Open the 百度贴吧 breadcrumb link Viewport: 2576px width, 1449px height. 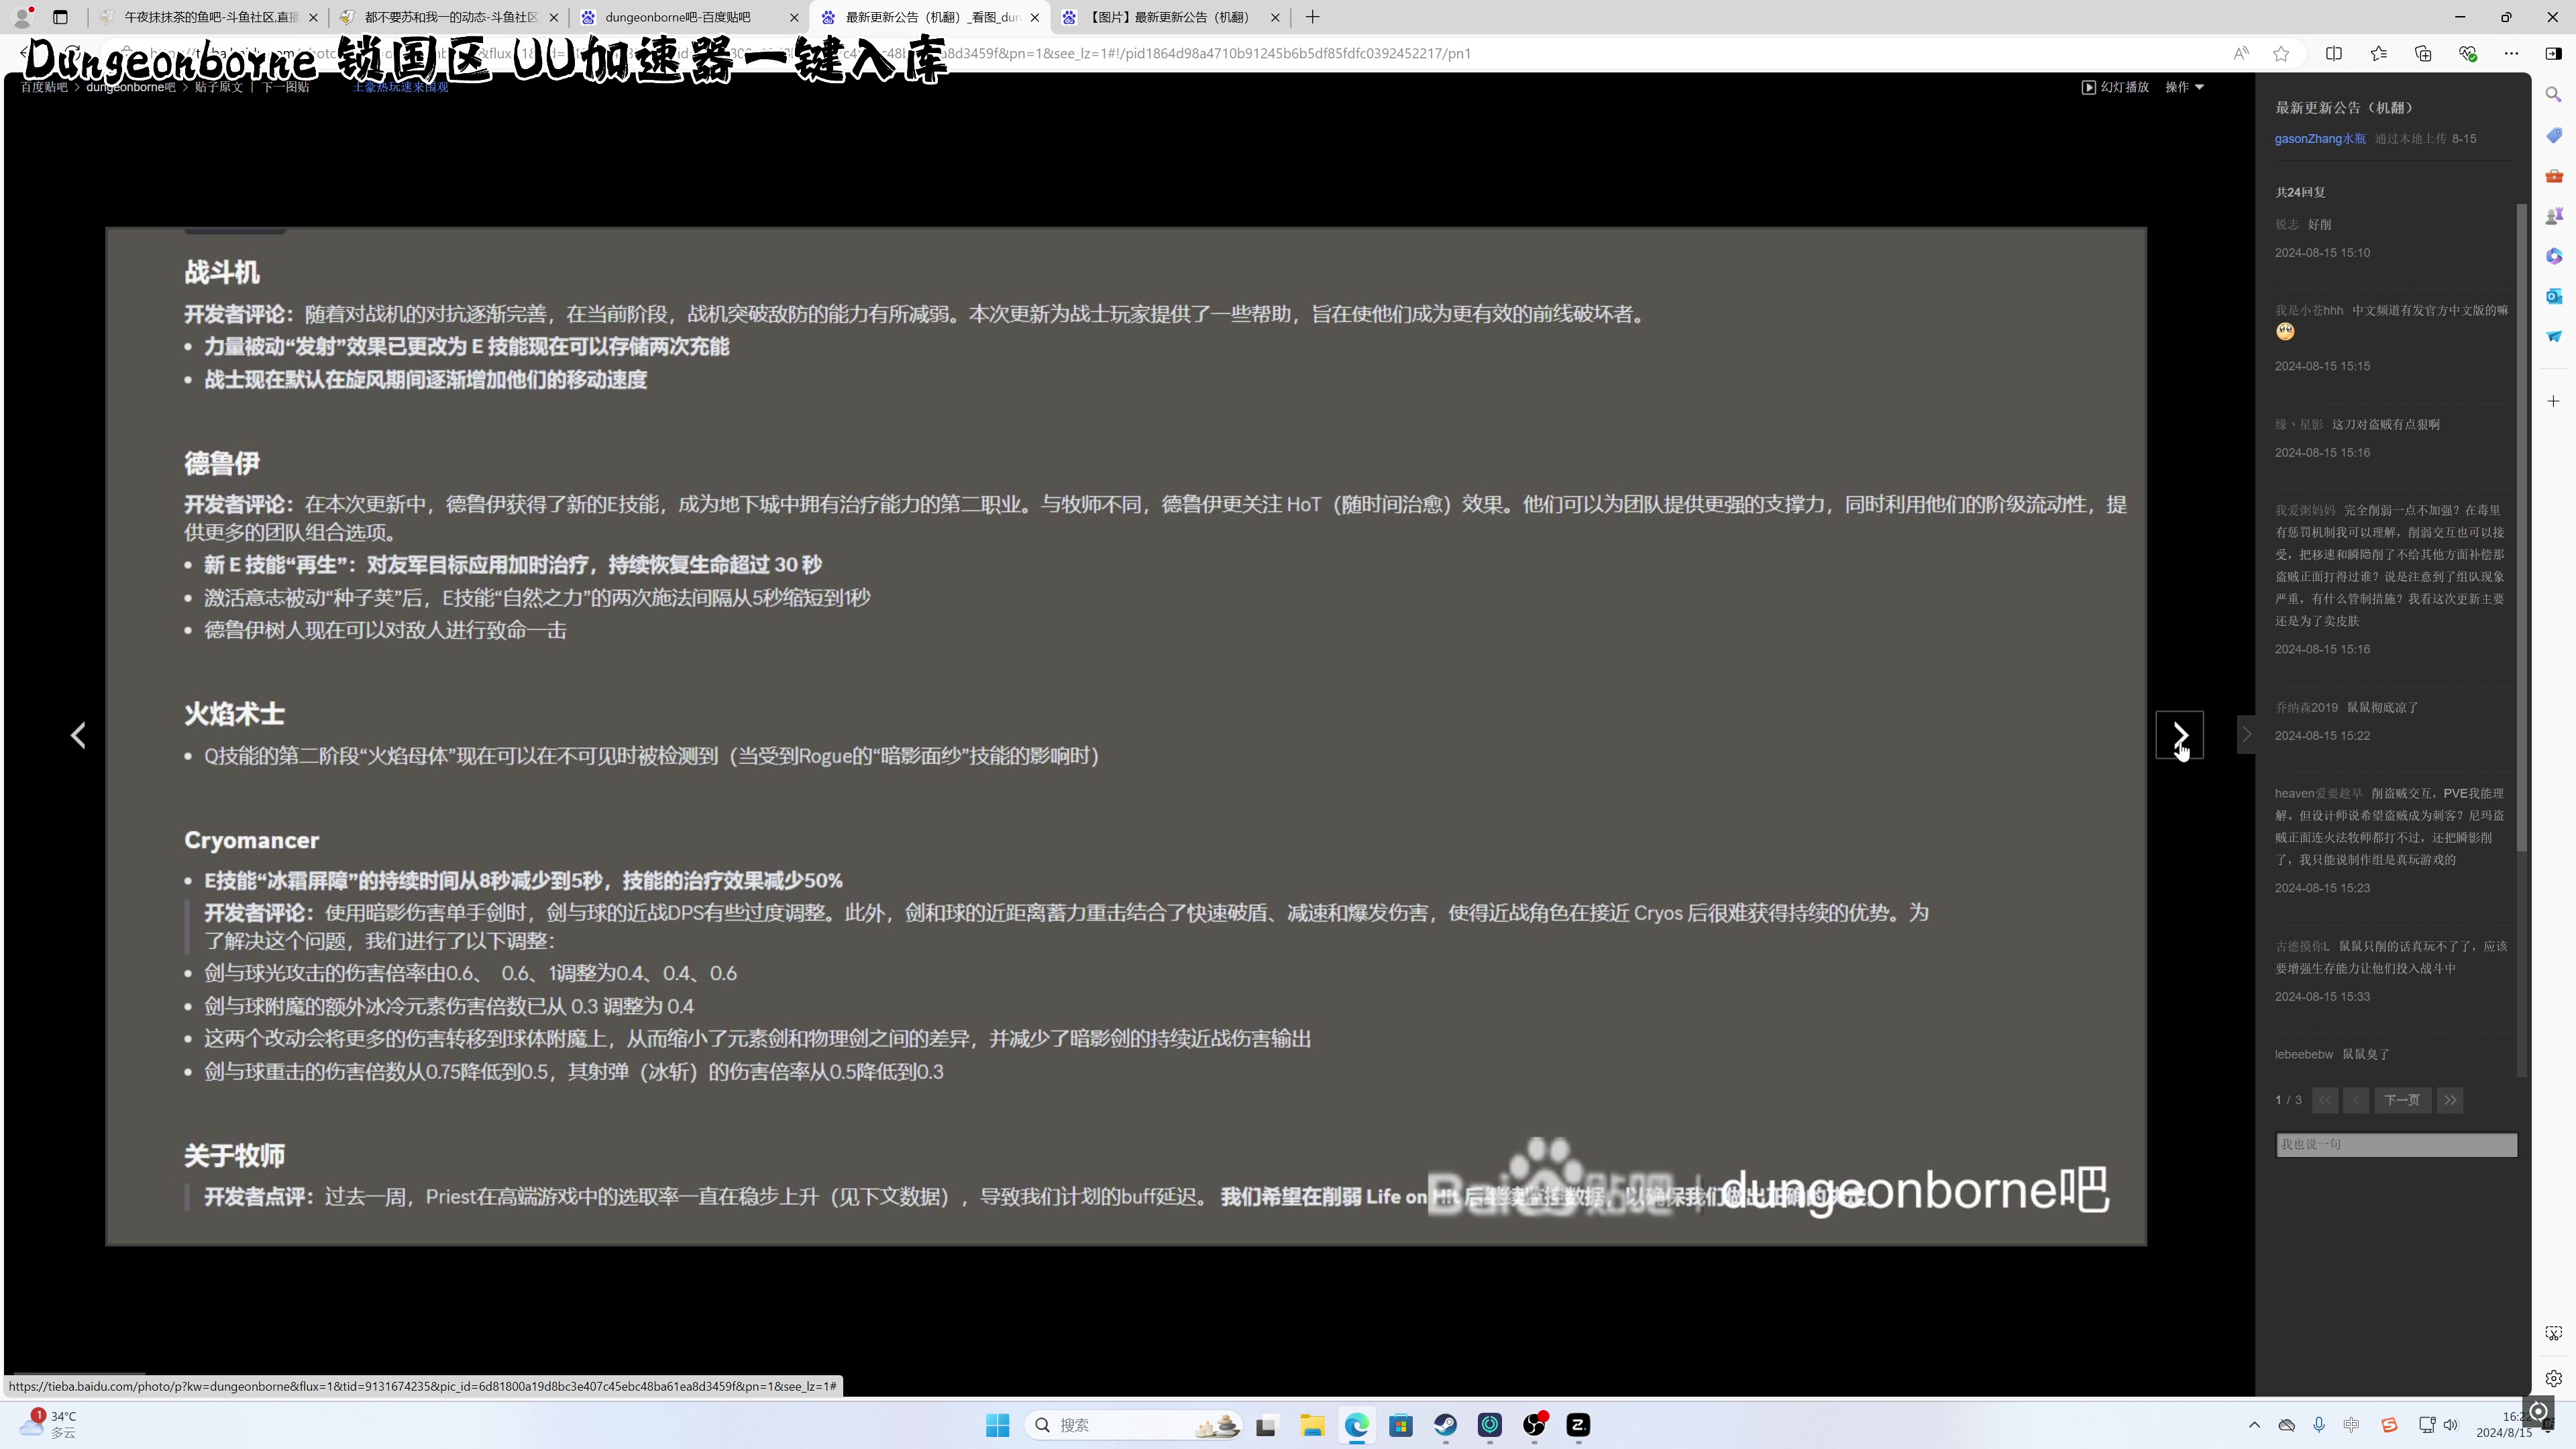coord(44,87)
